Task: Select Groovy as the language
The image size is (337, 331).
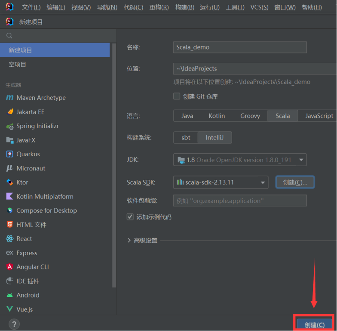Action: pos(250,116)
